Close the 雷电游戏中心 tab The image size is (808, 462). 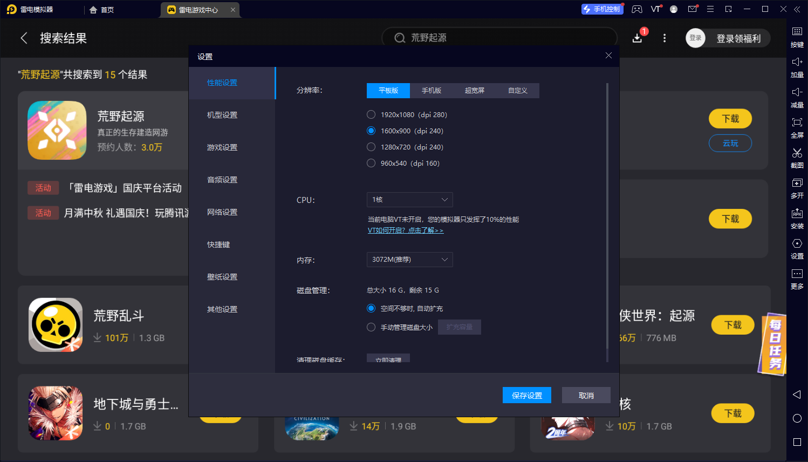pyautogui.click(x=233, y=10)
